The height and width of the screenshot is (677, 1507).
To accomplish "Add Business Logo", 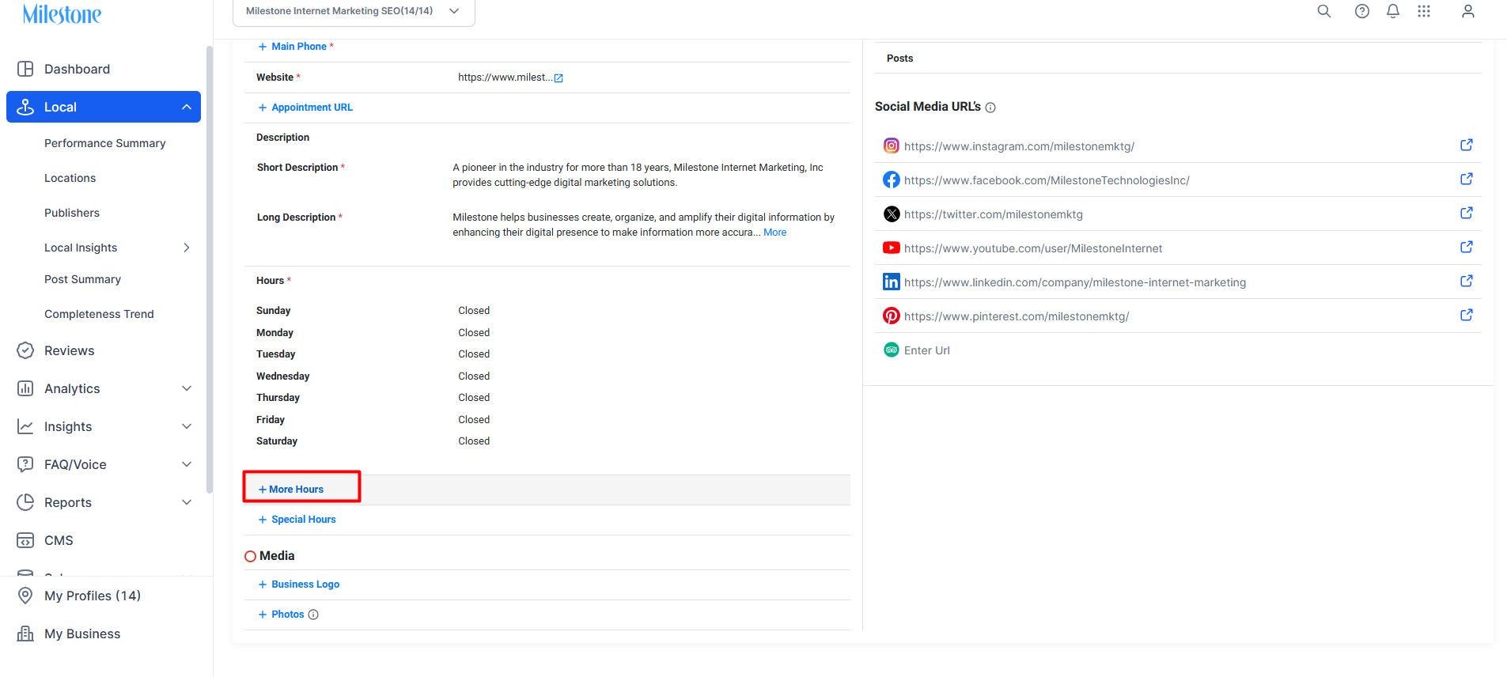I will tap(299, 584).
